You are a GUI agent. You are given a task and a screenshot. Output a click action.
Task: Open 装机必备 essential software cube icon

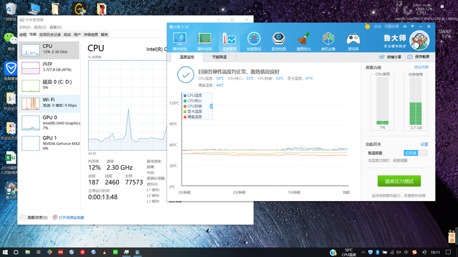(x=328, y=41)
